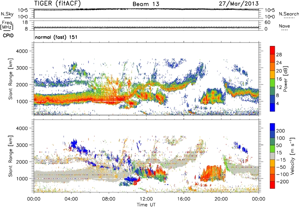Image resolution: width=299 pixels, height=207 pixels.
Task: Click the Power colorbar segment between 4 and 8
Action: (272, 99)
